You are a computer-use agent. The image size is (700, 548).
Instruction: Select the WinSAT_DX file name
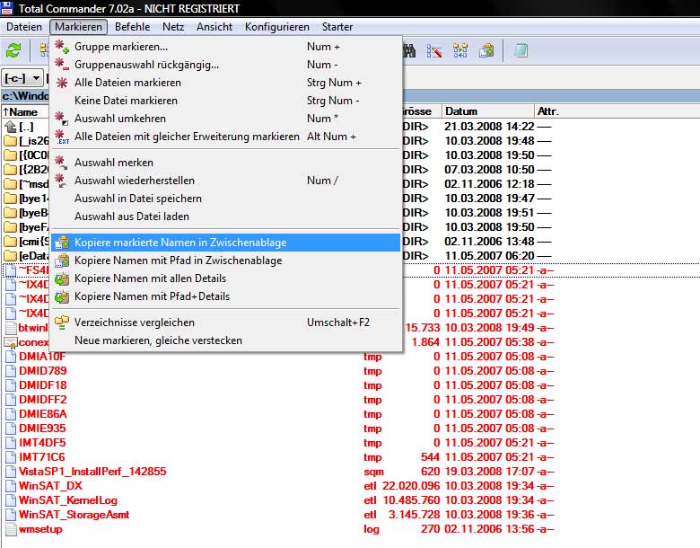pyautogui.click(x=50, y=486)
